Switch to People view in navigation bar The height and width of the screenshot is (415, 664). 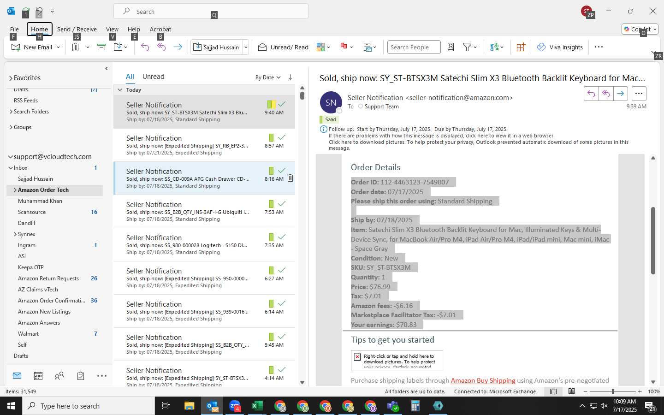click(x=59, y=376)
